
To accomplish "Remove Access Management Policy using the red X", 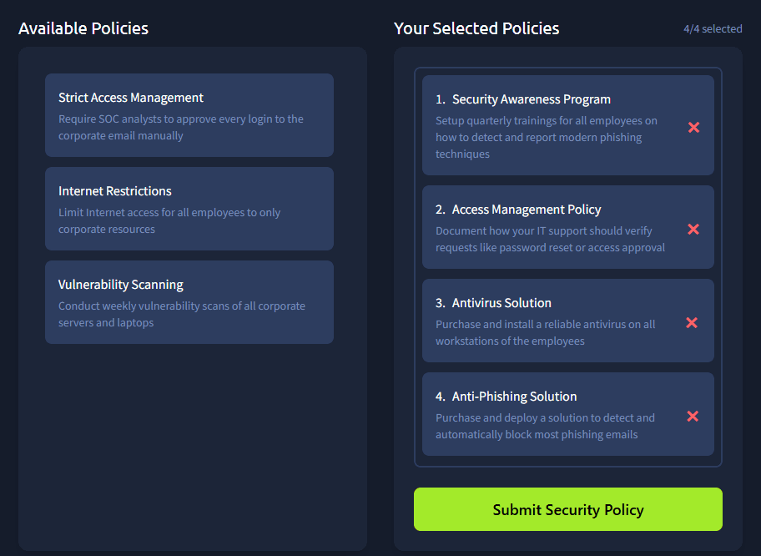I will point(693,229).
